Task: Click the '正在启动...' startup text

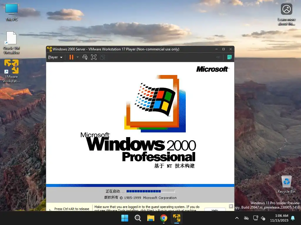Action: point(115,191)
